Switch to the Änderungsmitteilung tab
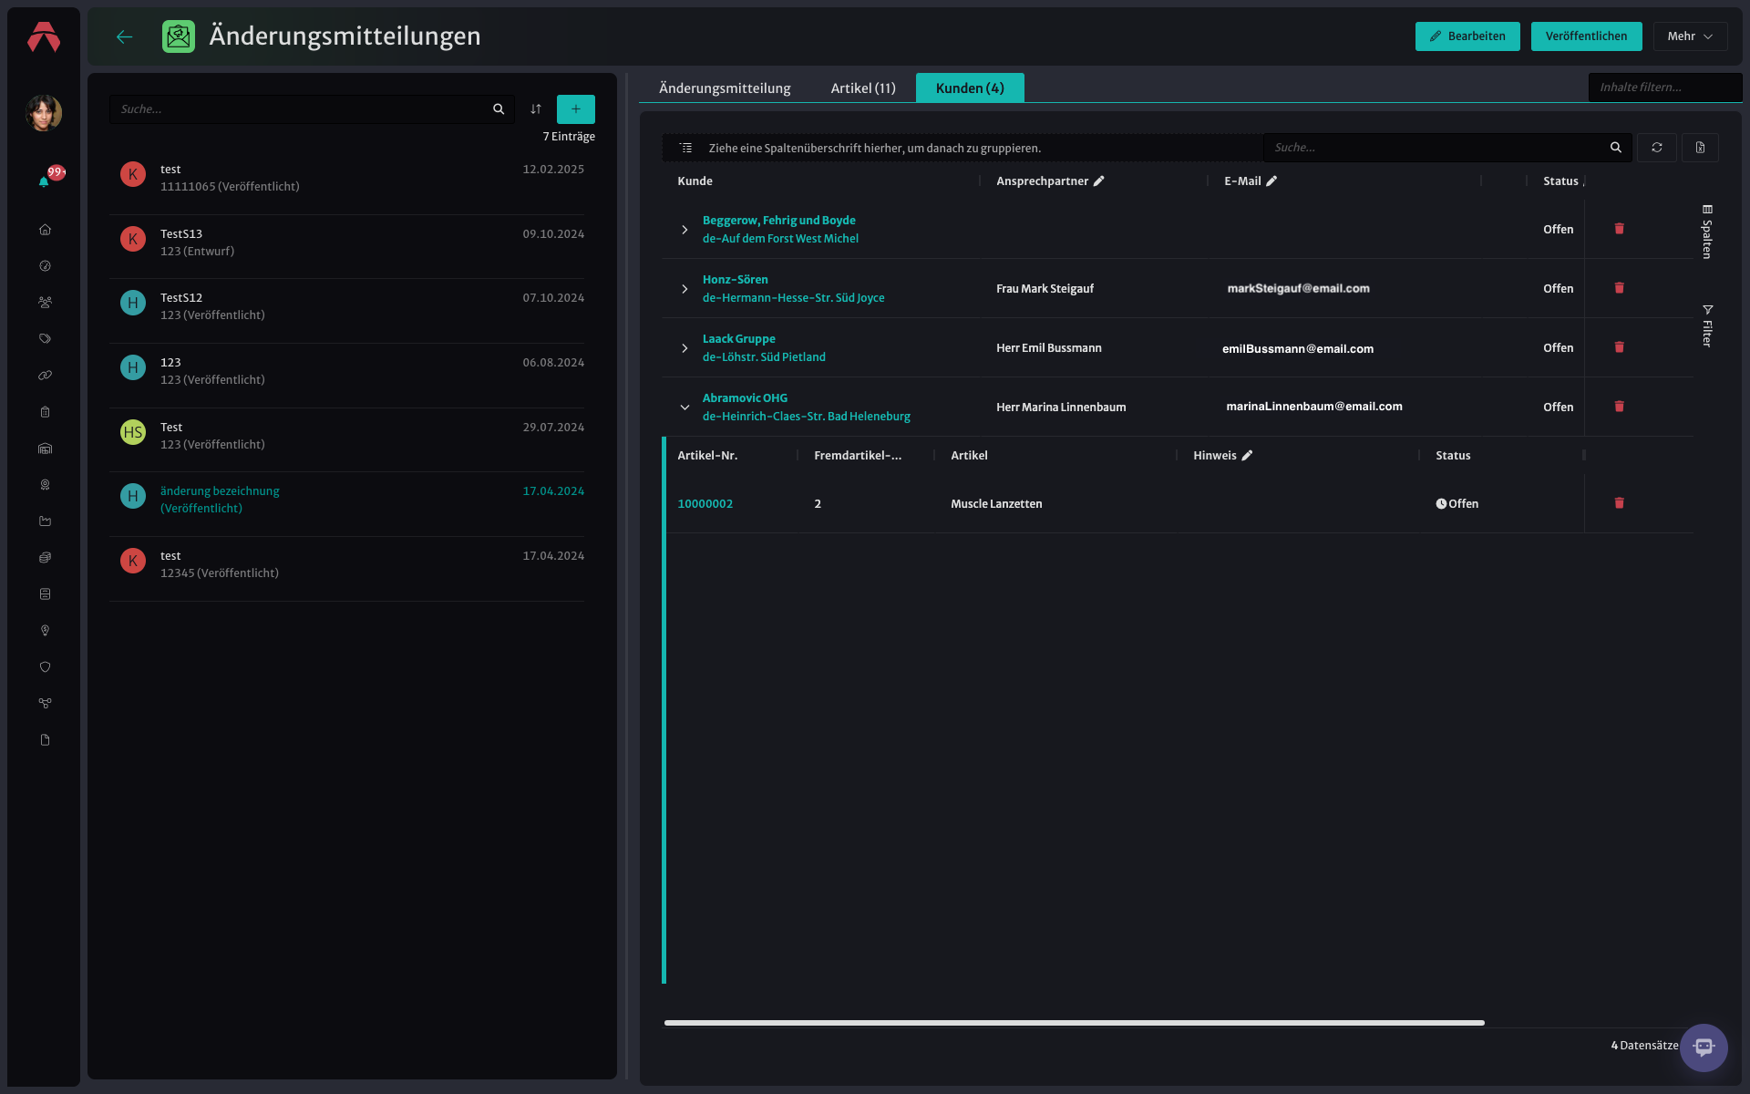The height and width of the screenshot is (1094, 1750). pos(725,88)
